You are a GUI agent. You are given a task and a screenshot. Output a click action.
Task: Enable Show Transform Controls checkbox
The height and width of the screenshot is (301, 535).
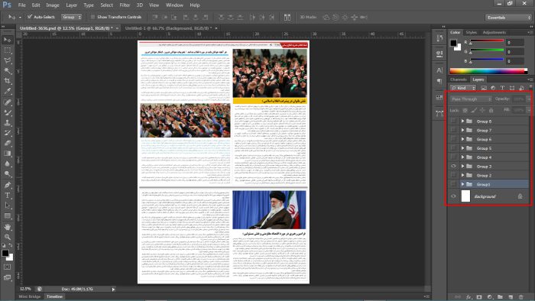[x=92, y=17]
